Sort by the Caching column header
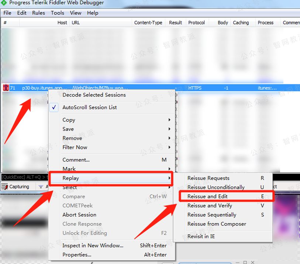The image size is (300, 264). [243, 22]
